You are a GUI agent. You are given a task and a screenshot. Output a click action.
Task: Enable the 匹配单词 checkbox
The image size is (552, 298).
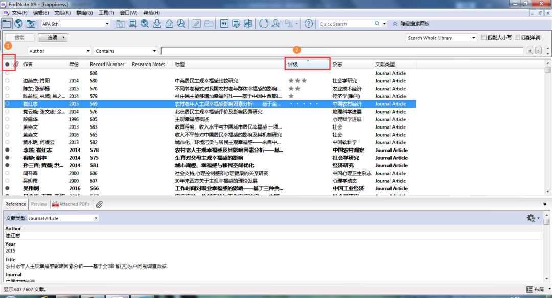pos(517,38)
